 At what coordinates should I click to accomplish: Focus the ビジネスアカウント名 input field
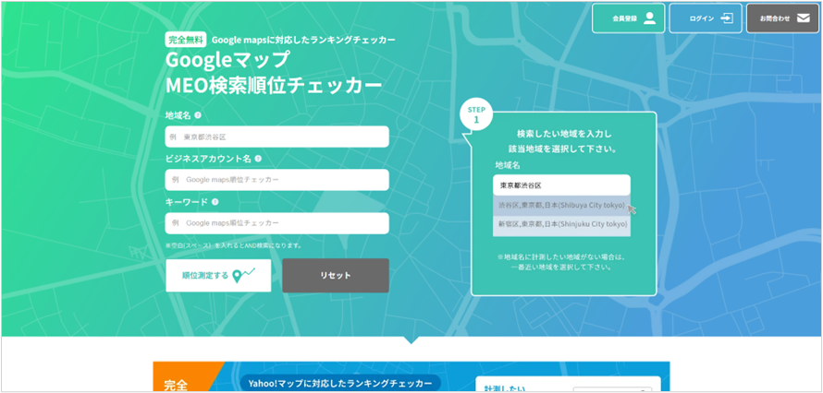click(x=277, y=180)
